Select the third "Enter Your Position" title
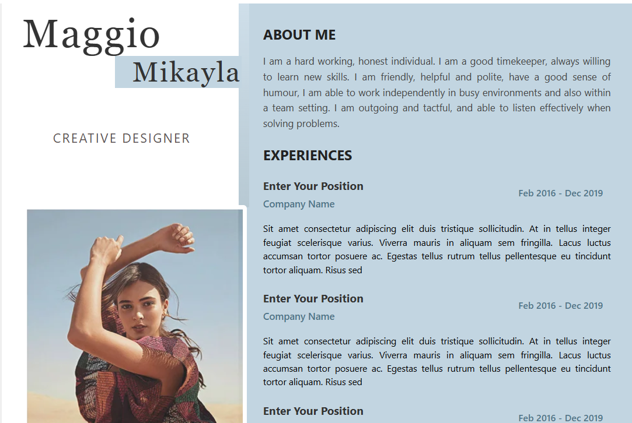This screenshot has height=423, width=632. point(313,411)
